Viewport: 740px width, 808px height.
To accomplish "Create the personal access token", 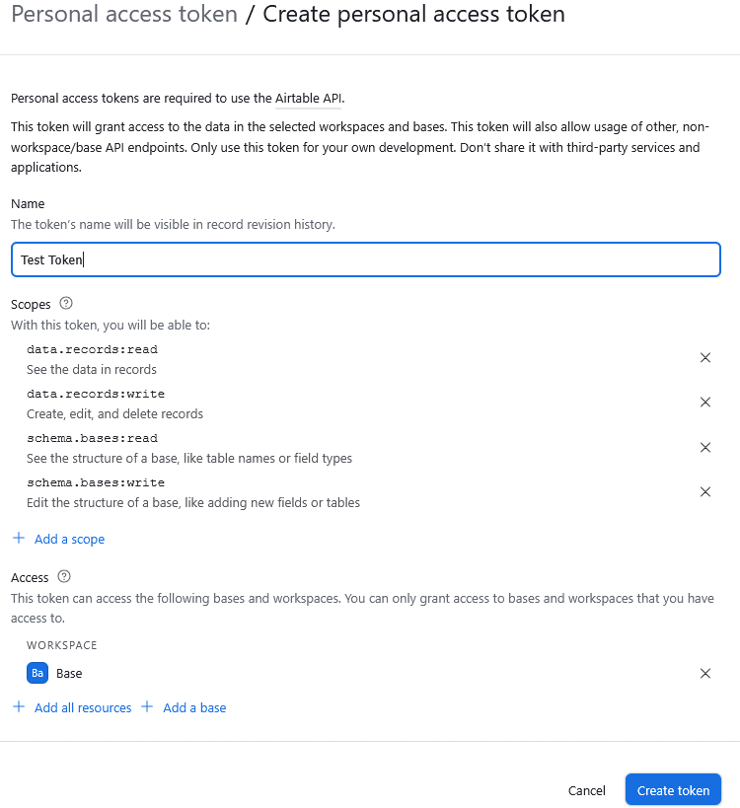I will pos(673,790).
